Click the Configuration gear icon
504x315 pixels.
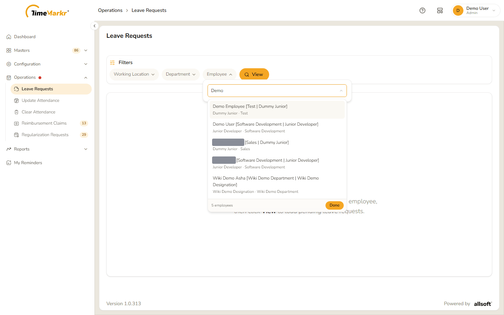[9, 64]
